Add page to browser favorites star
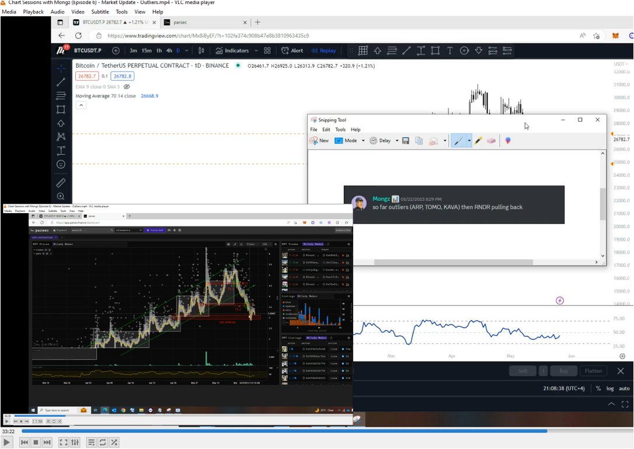The height and width of the screenshot is (449, 634). pyautogui.click(x=596, y=36)
